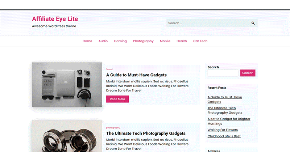Open the Car Tech menu item
Screen dimensions: 290x161
point(200,41)
